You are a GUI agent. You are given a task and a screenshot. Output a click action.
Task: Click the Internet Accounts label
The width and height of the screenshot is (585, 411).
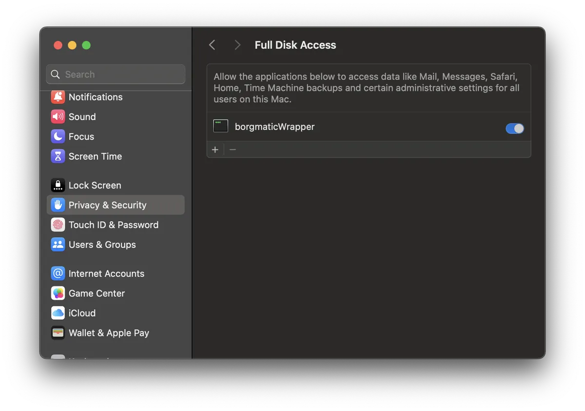[x=106, y=274]
